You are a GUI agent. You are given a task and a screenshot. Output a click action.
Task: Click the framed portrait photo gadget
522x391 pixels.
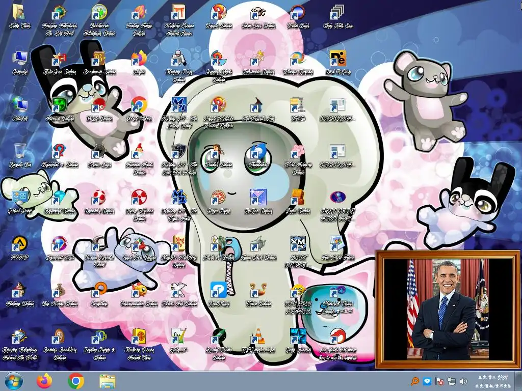448,310
